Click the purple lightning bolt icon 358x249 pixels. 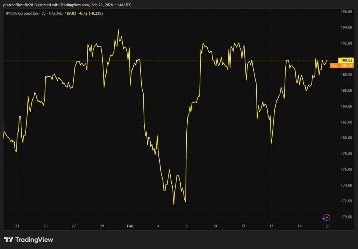pos(326,218)
